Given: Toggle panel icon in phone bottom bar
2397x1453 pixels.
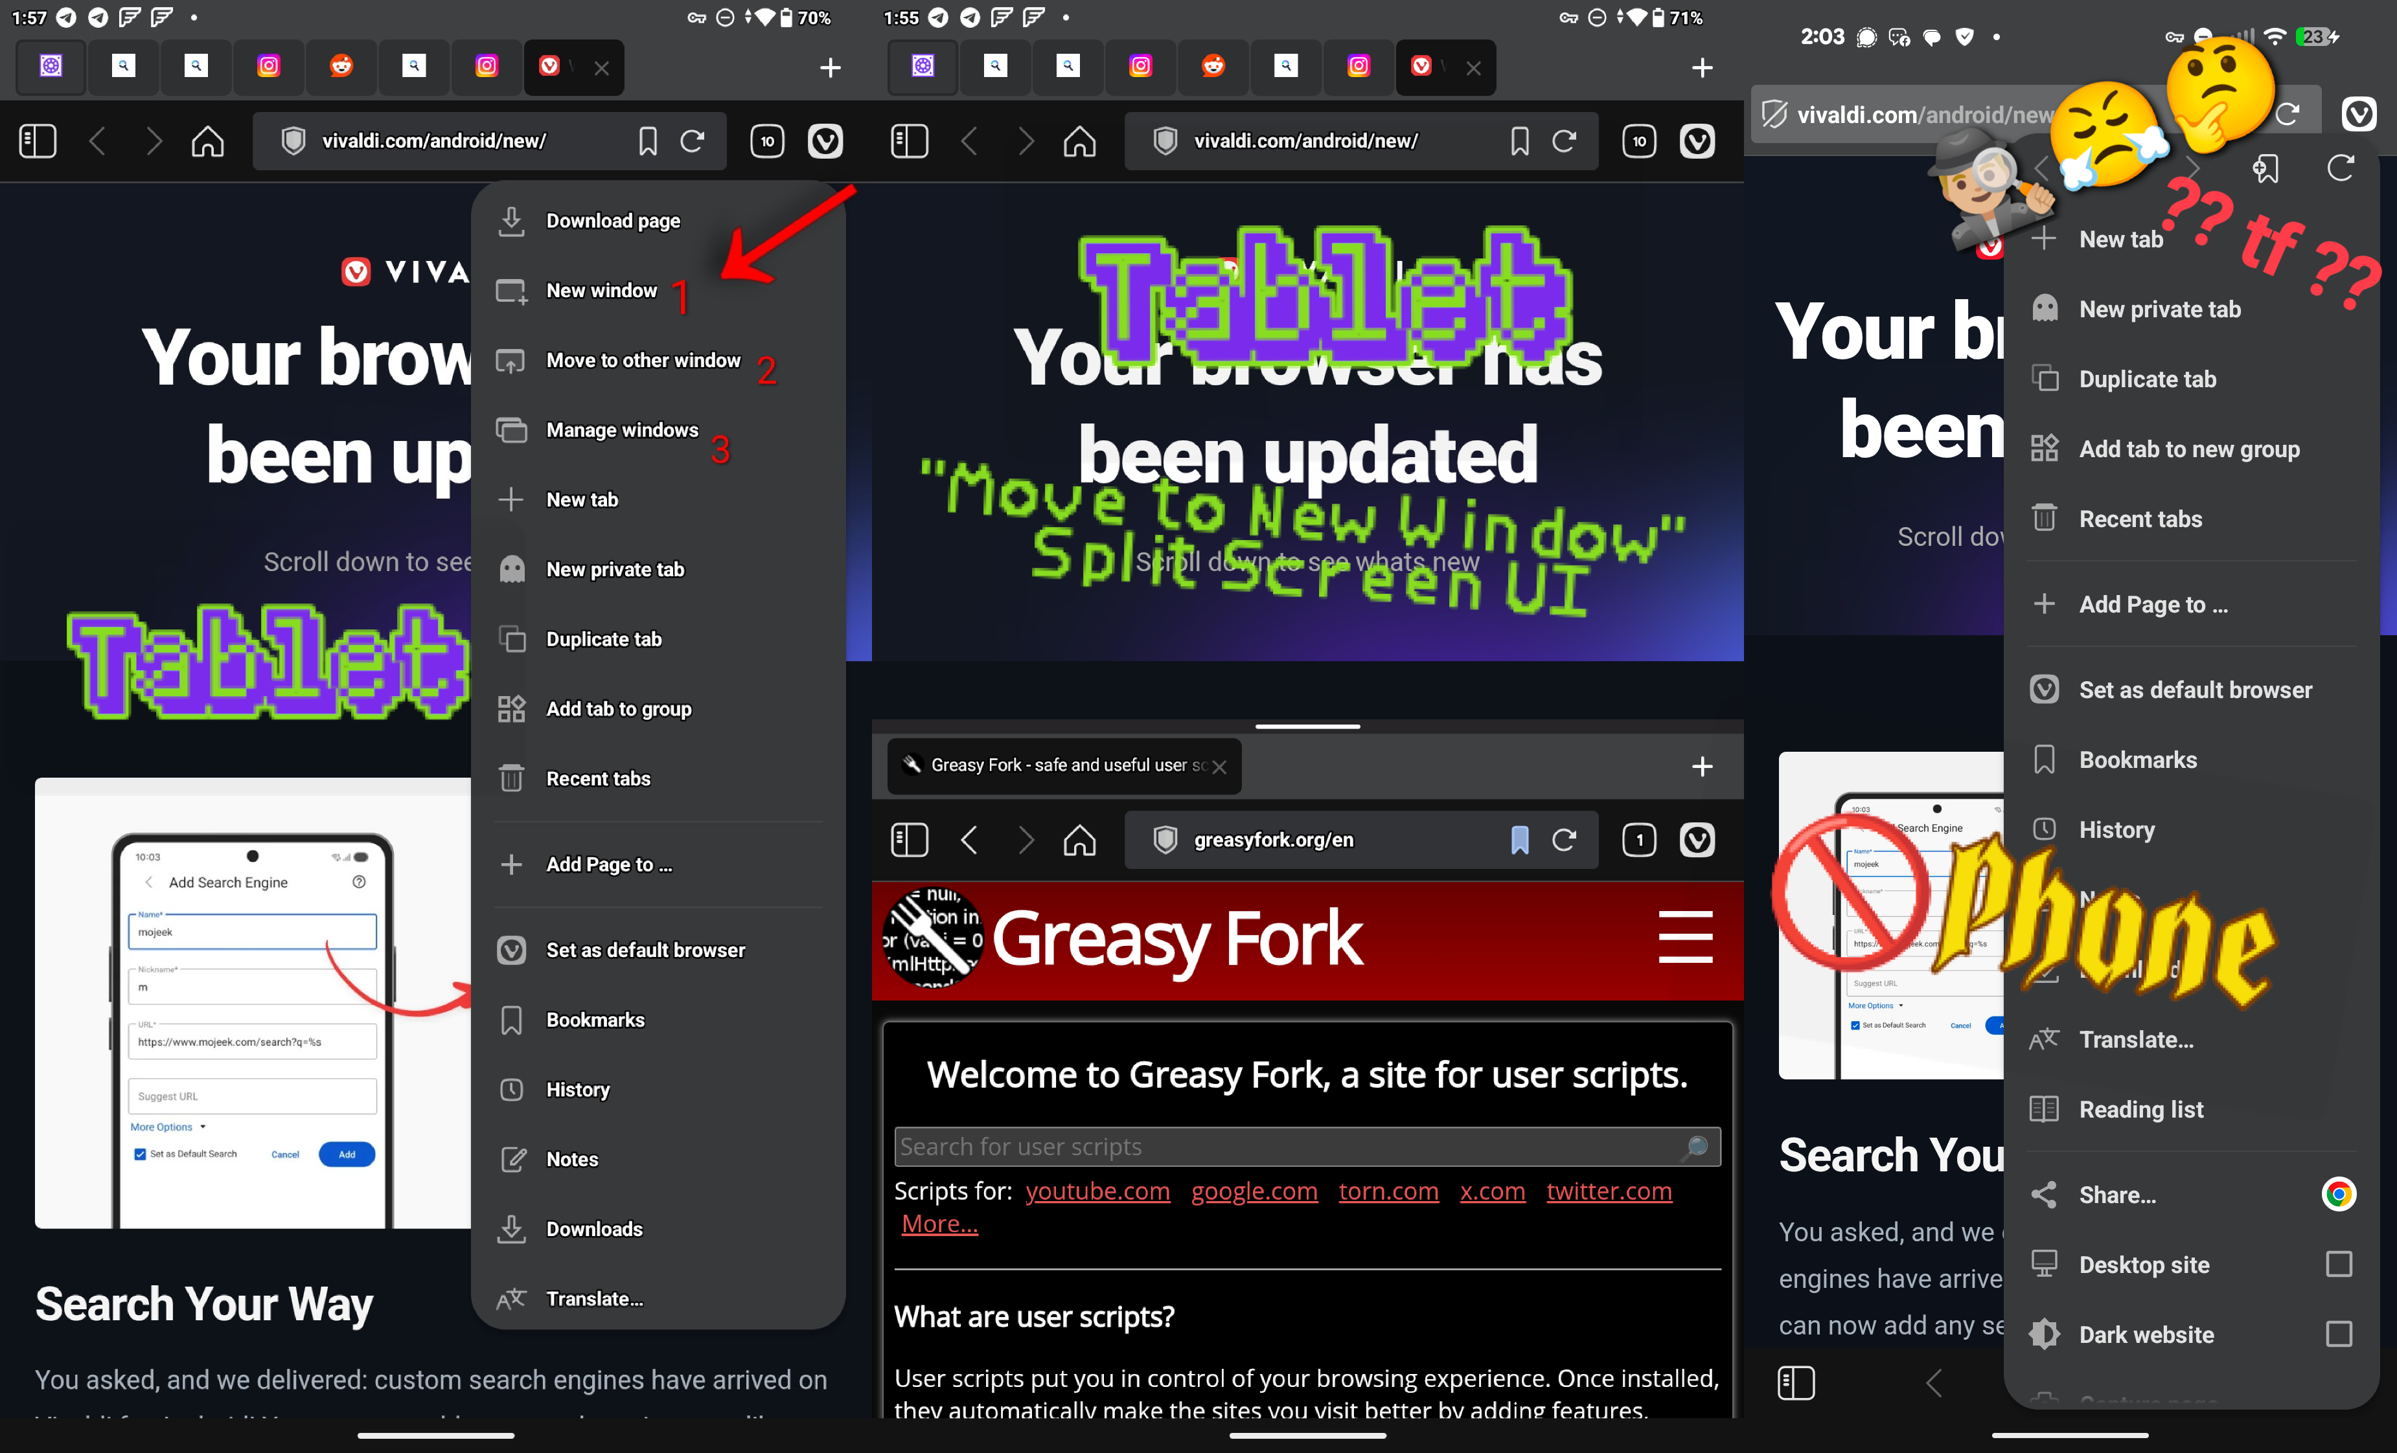Looking at the screenshot, I should tap(1796, 1383).
